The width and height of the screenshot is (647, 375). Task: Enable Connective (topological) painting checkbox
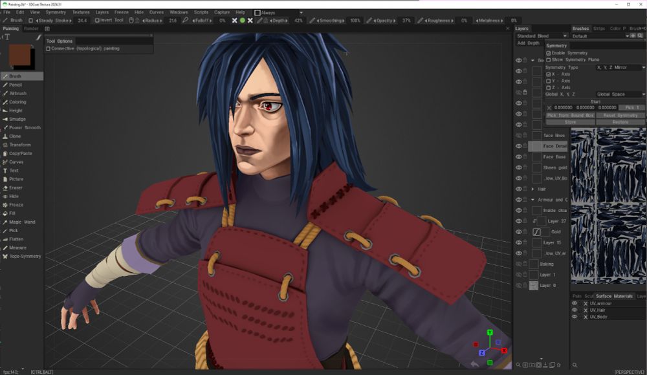(x=49, y=48)
